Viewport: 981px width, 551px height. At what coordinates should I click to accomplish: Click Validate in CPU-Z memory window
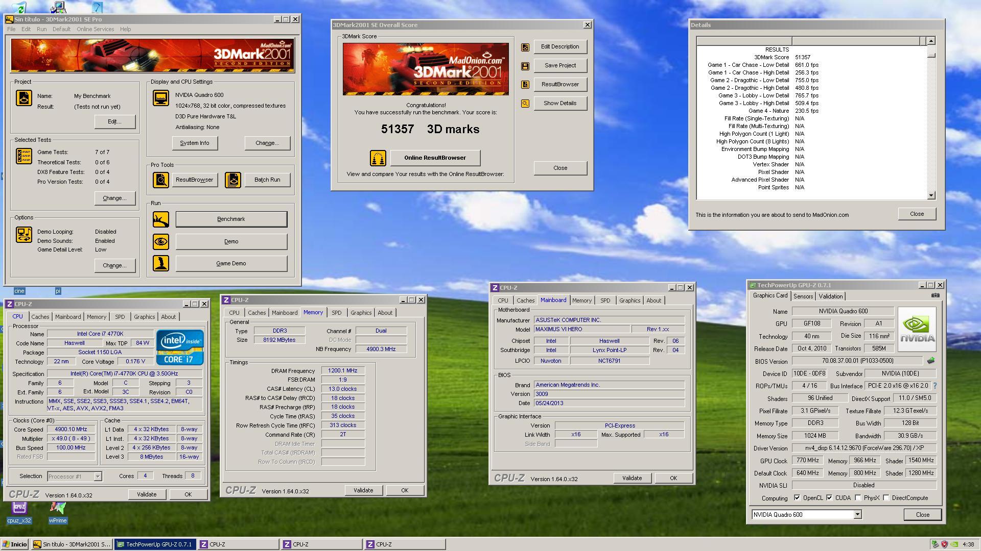(363, 490)
